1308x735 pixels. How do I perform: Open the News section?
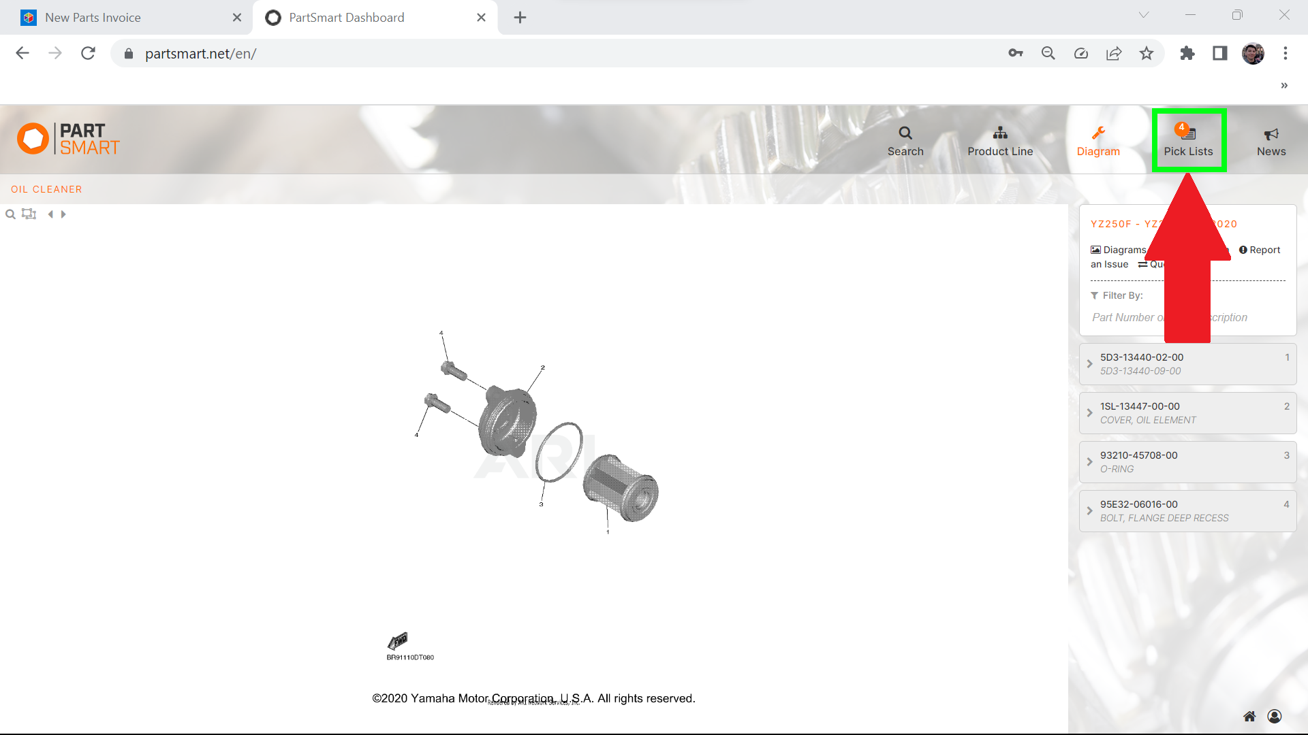coord(1271,141)
